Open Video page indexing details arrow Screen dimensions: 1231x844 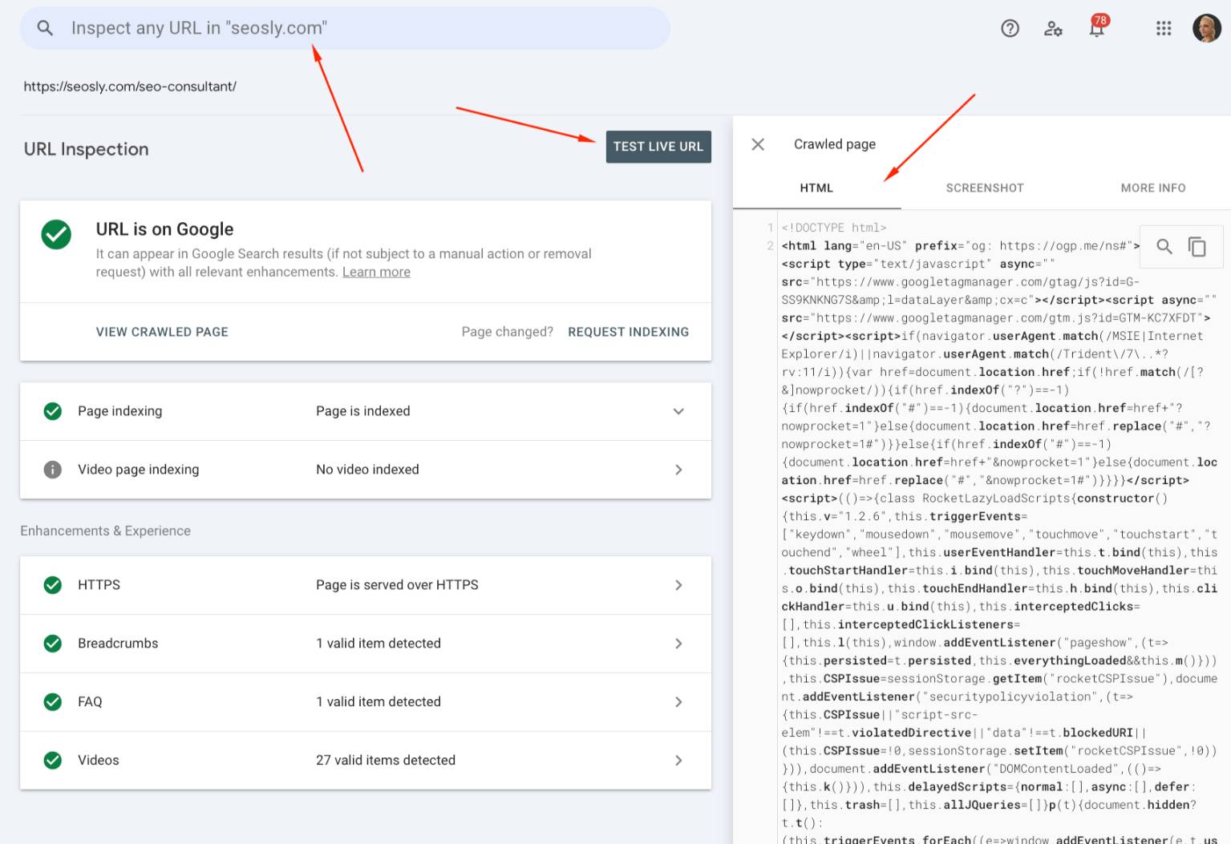point(678,470)
